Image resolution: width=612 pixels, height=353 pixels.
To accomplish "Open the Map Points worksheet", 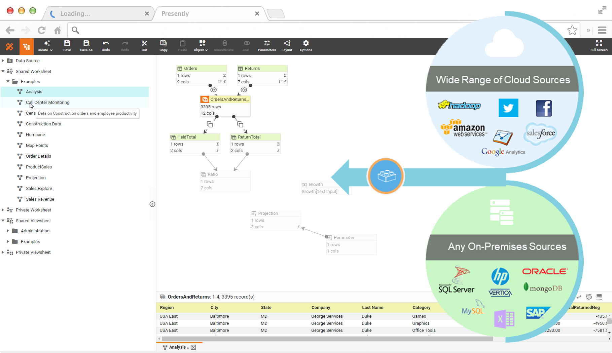I will (37, 145).
